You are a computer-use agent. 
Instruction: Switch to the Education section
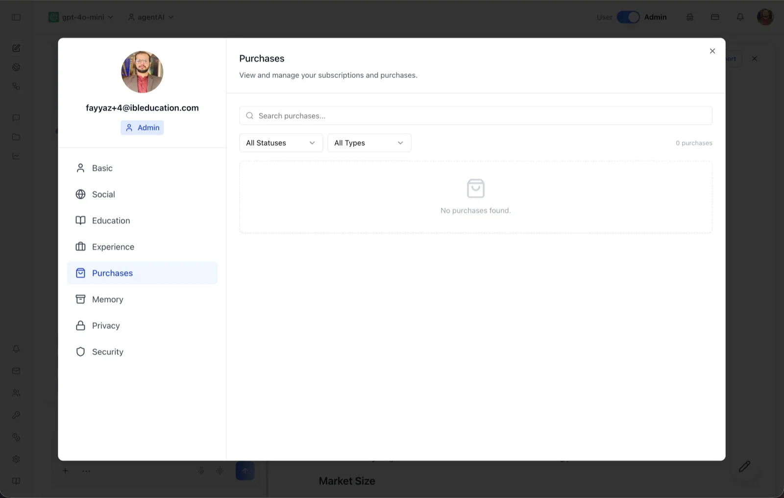tap(142, 220)
